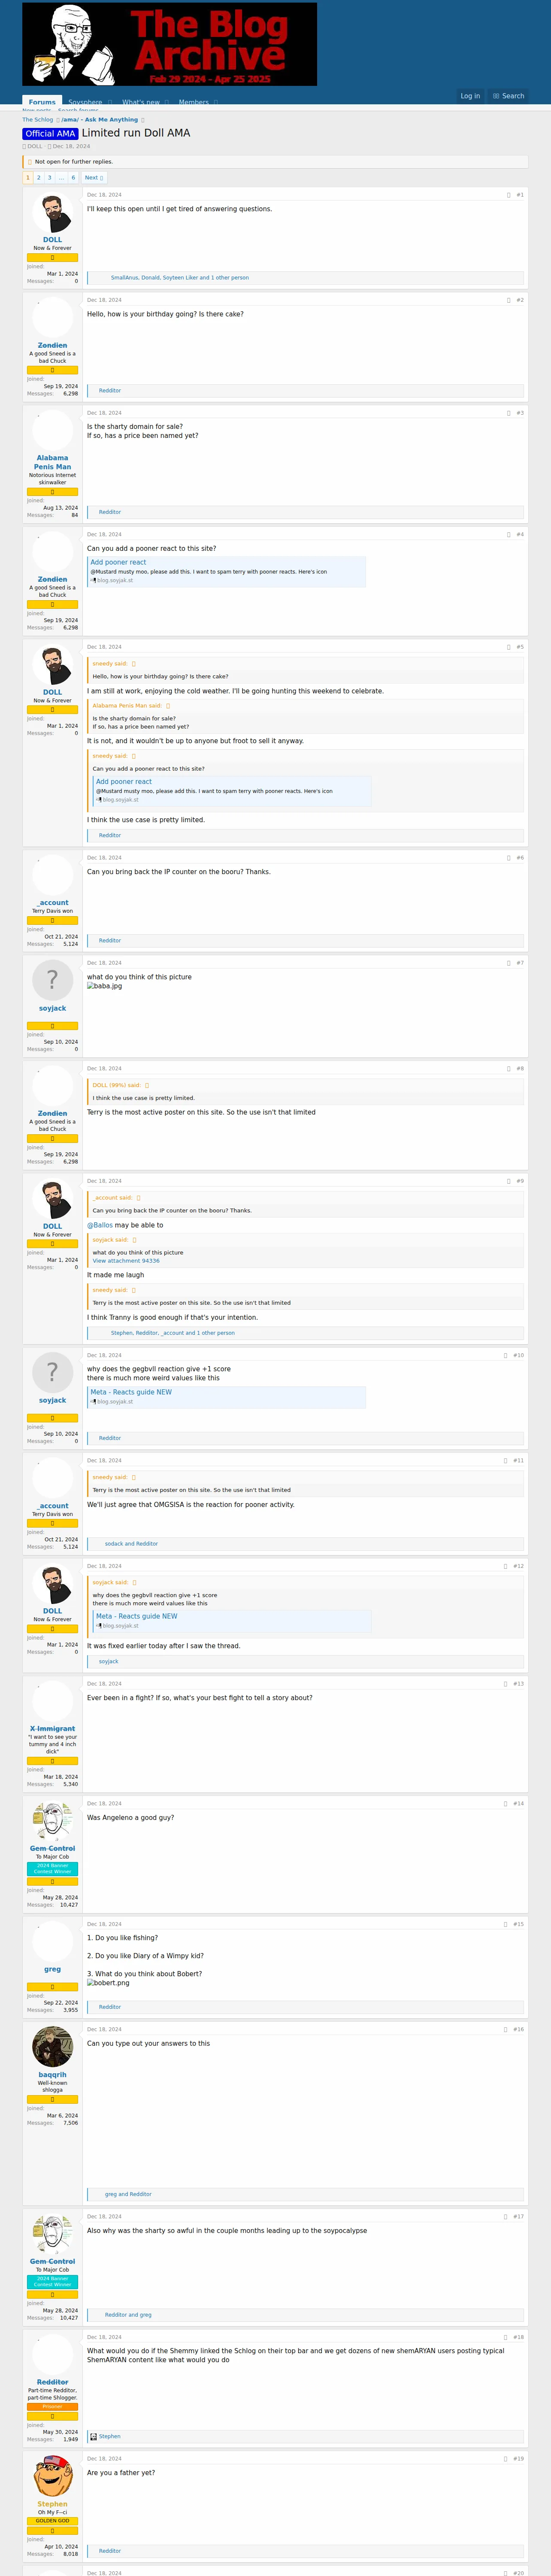Open The Schlog breadcrumb link
This screenshot has height=2576, width=551.
click(38, 120)
